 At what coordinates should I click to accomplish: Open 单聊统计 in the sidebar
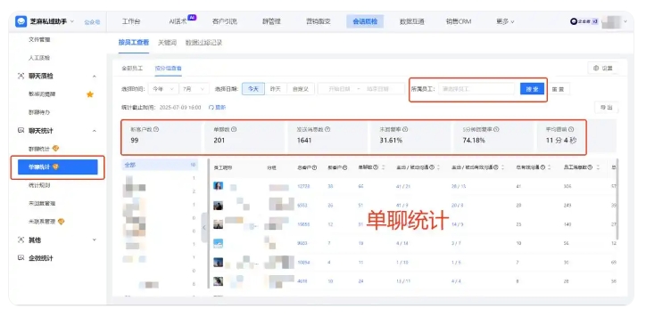58,167
